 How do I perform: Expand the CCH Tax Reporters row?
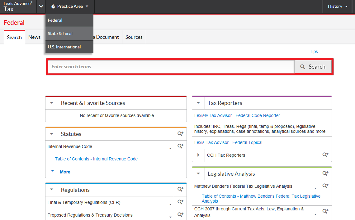point(198,155)
